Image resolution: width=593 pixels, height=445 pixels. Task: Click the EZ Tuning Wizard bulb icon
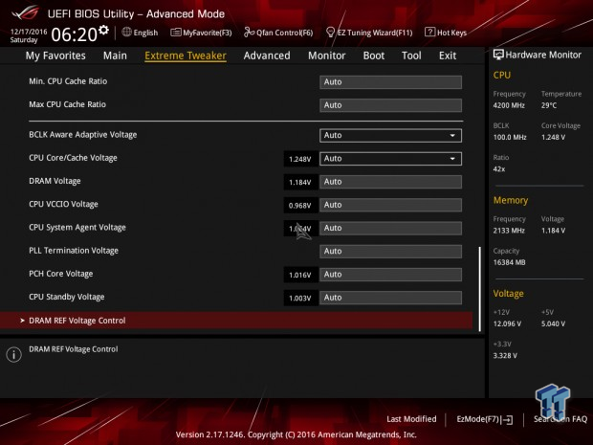pos(330,33)
